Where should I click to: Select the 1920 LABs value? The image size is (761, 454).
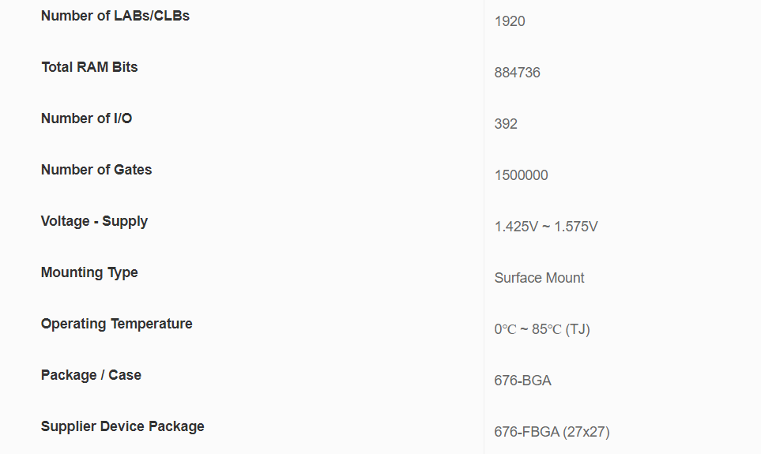point(510,21)
